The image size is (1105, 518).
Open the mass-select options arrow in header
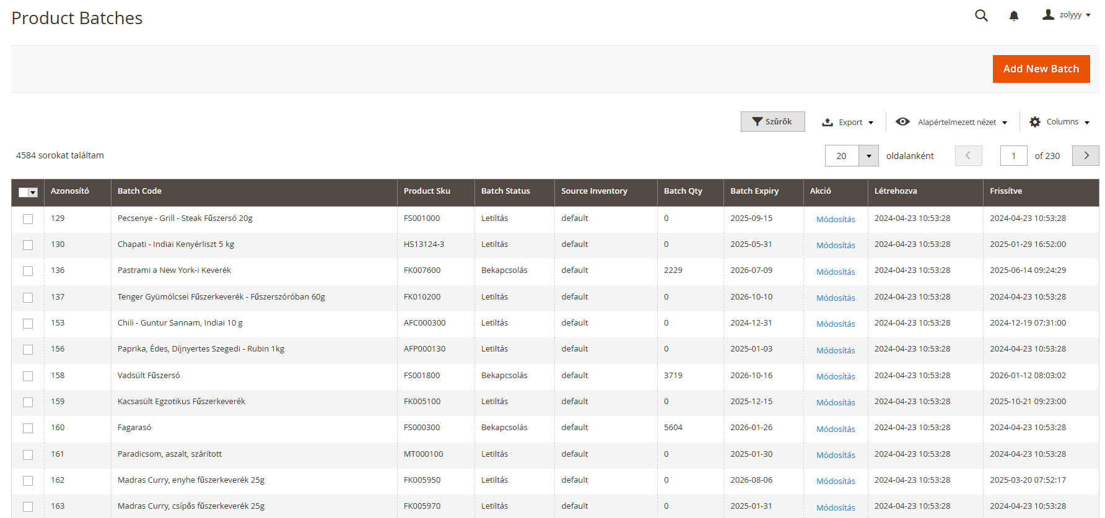point(33,192)
